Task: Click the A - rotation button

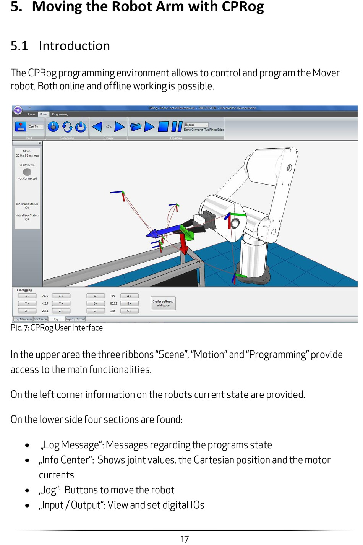Action: point(96,296)
